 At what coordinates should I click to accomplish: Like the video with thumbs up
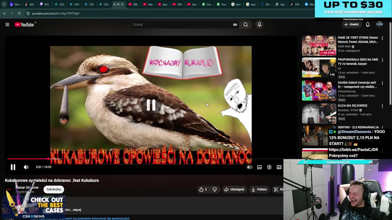(203, 189)
